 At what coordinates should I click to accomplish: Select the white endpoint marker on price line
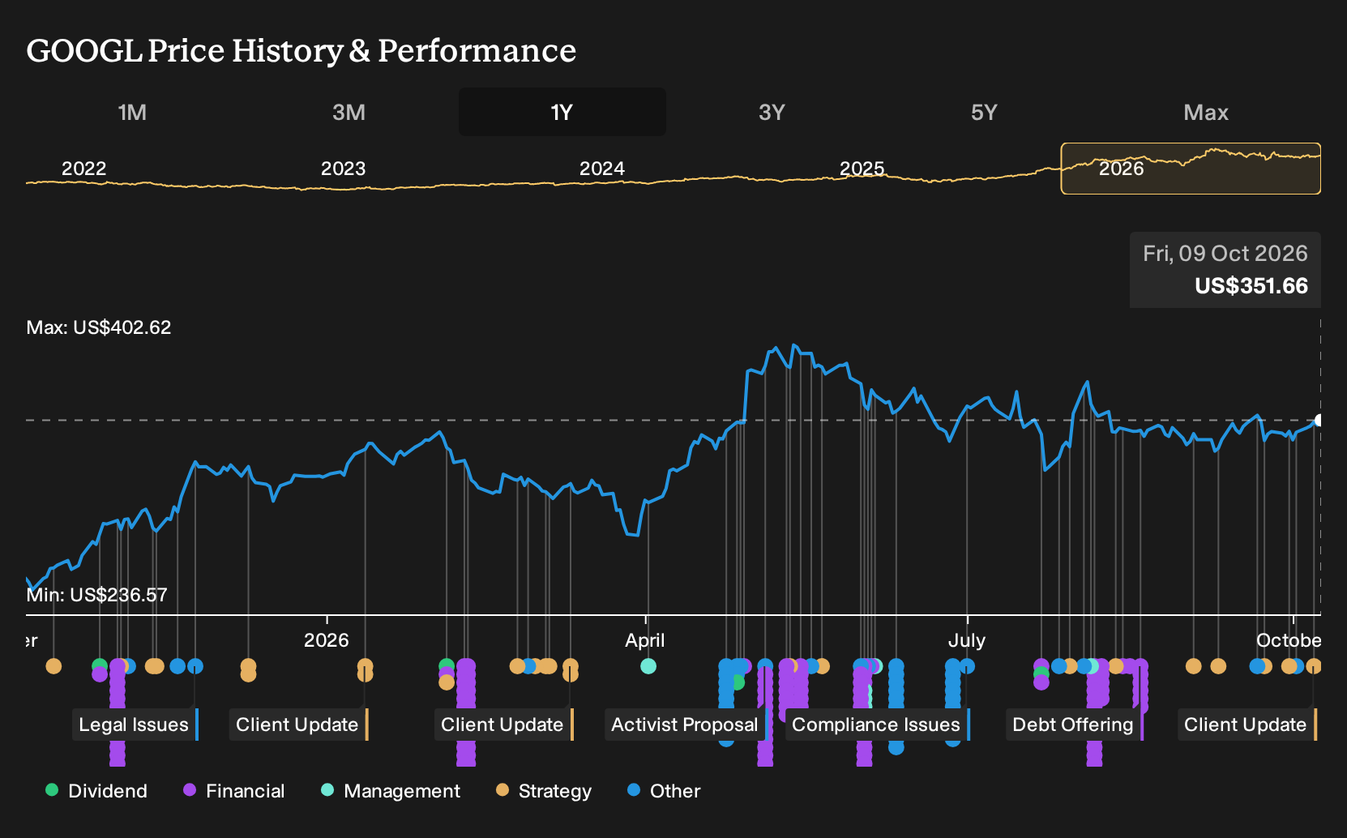pos(1319,420)
